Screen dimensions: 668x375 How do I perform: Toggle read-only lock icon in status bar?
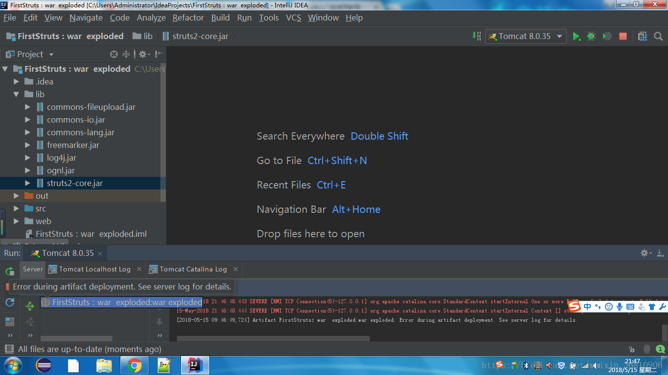pos(632,350)
